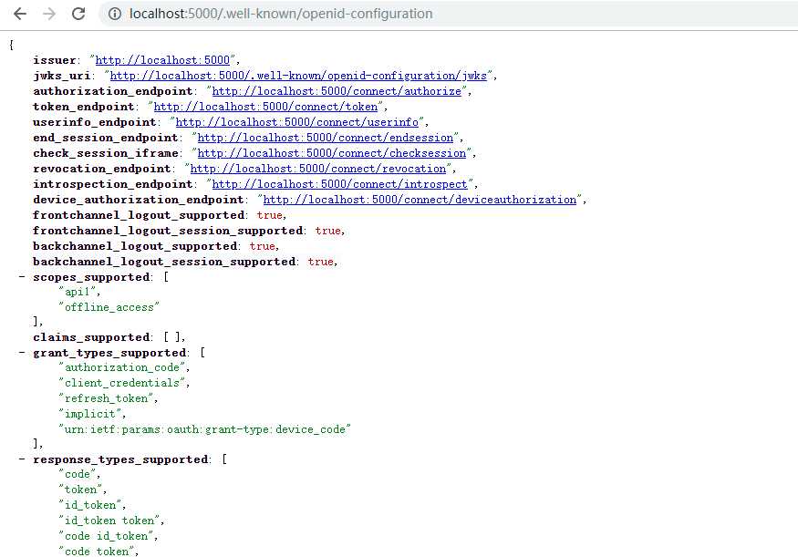Viewport: 798px width, 557px height.
Task: Click the device_authorization_endpoint key name
Action: point(139,200)
